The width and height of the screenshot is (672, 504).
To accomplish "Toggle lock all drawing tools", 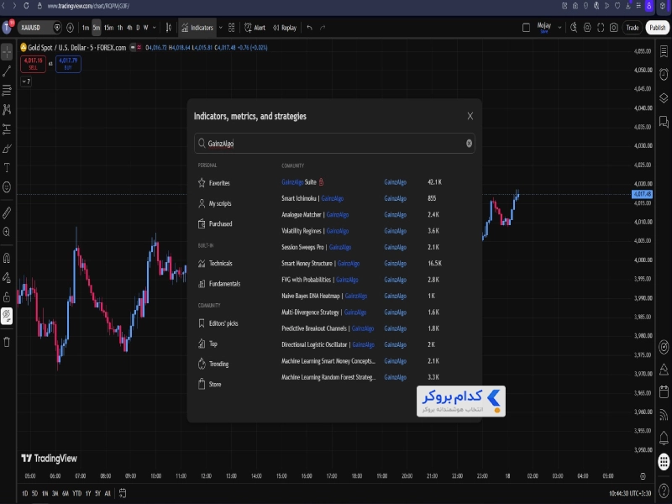I will tap(7, 297).
